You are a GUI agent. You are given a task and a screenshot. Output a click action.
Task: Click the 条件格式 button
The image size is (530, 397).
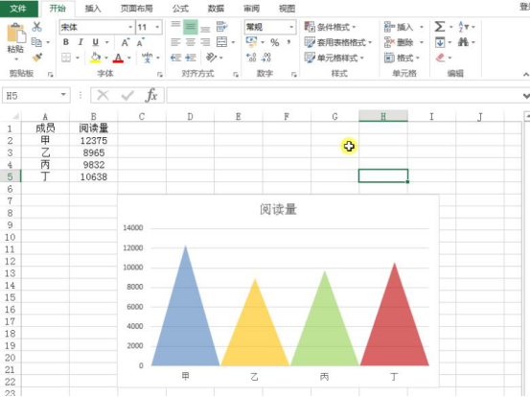[x=330, y=27]
